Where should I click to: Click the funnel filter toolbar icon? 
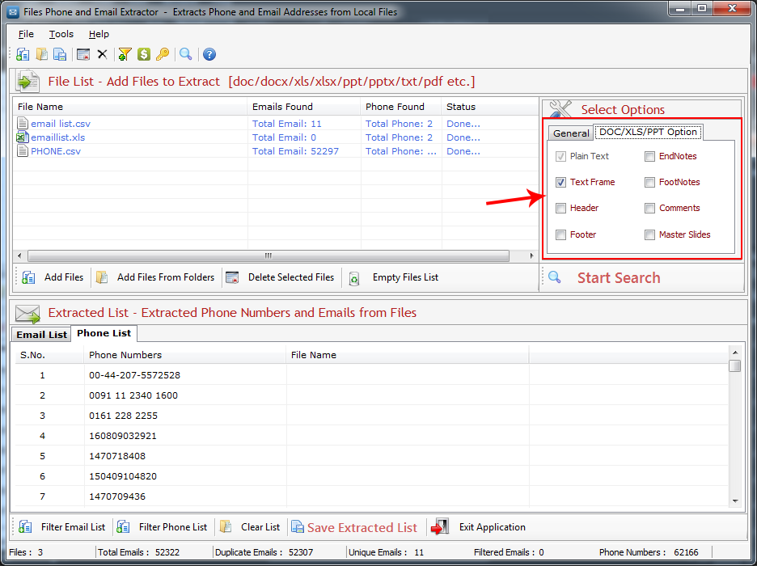(125, 54)
